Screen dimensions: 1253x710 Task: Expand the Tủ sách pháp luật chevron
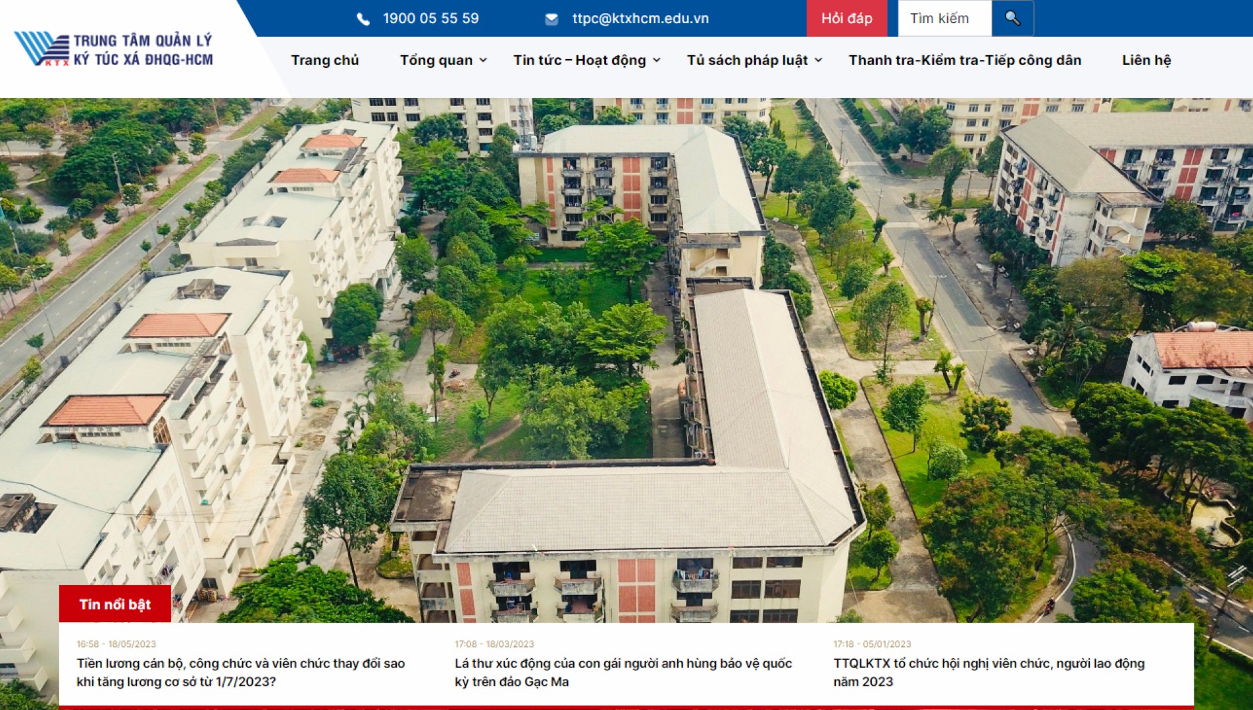point(818,60)
